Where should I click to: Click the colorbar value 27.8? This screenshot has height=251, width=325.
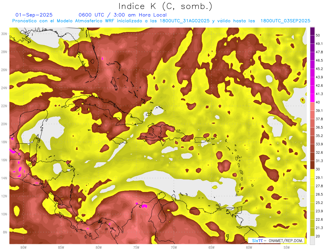[319, 186]
